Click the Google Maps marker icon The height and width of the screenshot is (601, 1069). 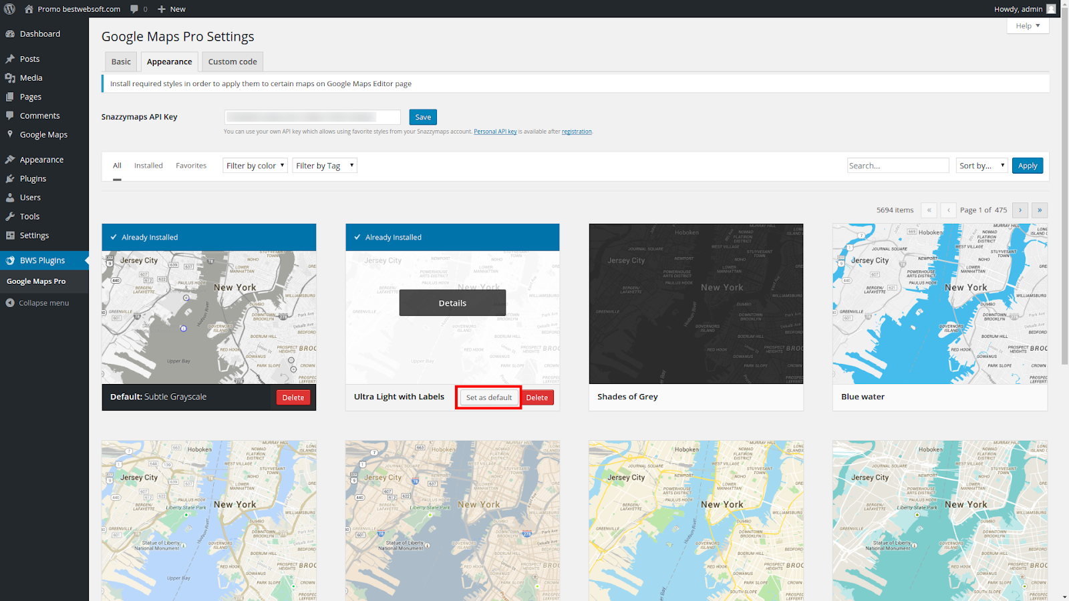(x=10, y=134)
